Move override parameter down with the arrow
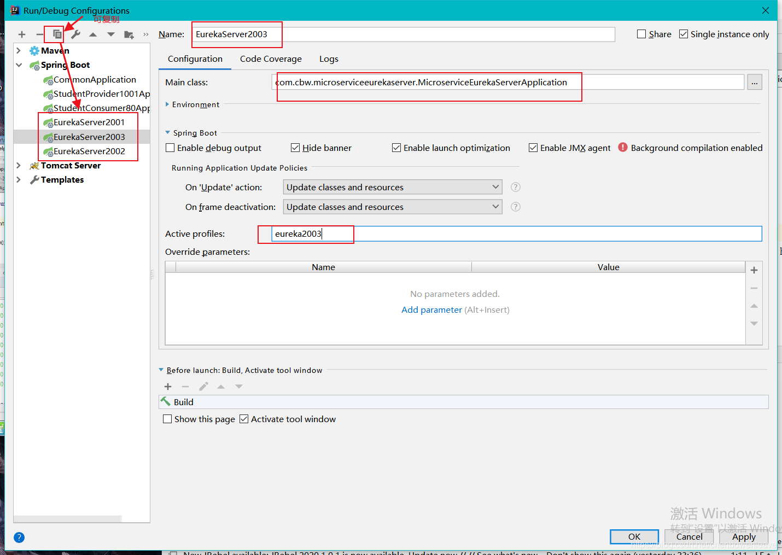 [x=754, y=324]
